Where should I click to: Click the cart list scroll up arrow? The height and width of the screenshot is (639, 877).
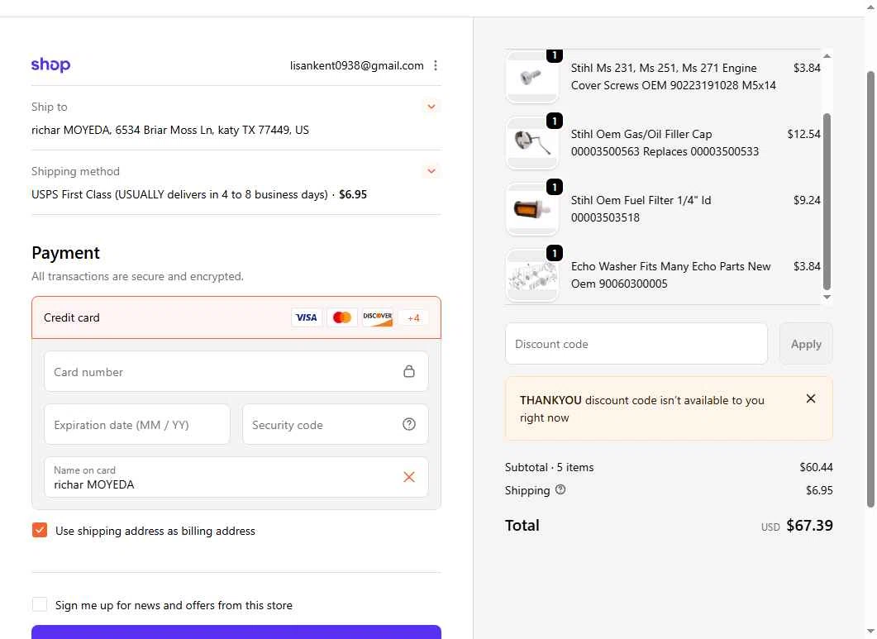pyautogui.click(x=827, y=56)
